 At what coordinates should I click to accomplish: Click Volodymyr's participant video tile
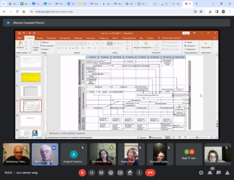(16, 154)
